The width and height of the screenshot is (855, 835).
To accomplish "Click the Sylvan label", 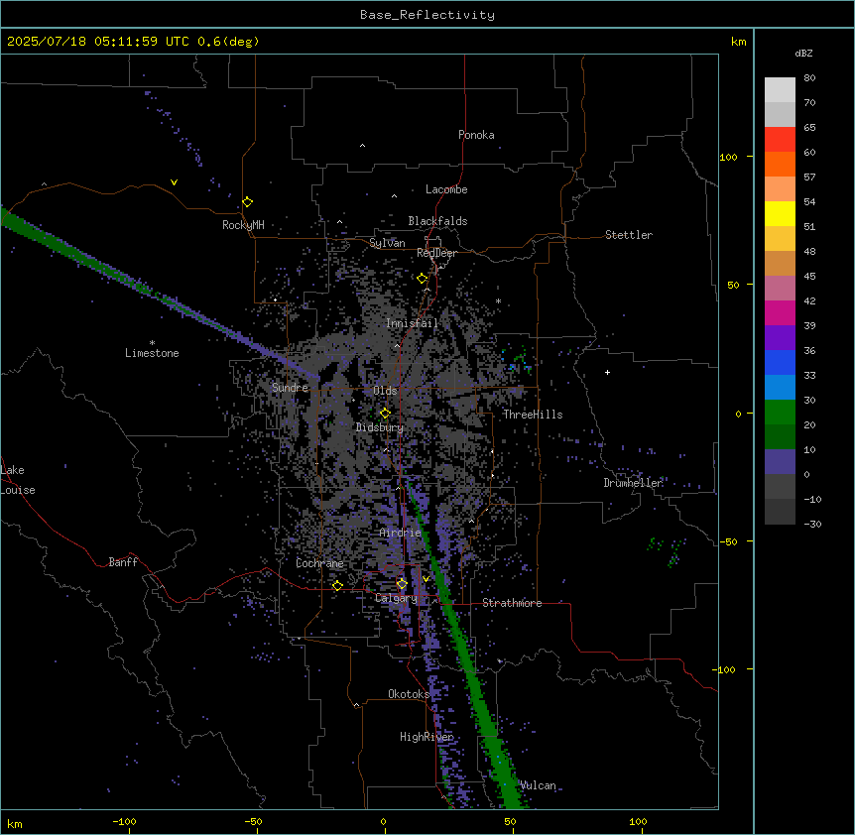I will pos(387,243).
